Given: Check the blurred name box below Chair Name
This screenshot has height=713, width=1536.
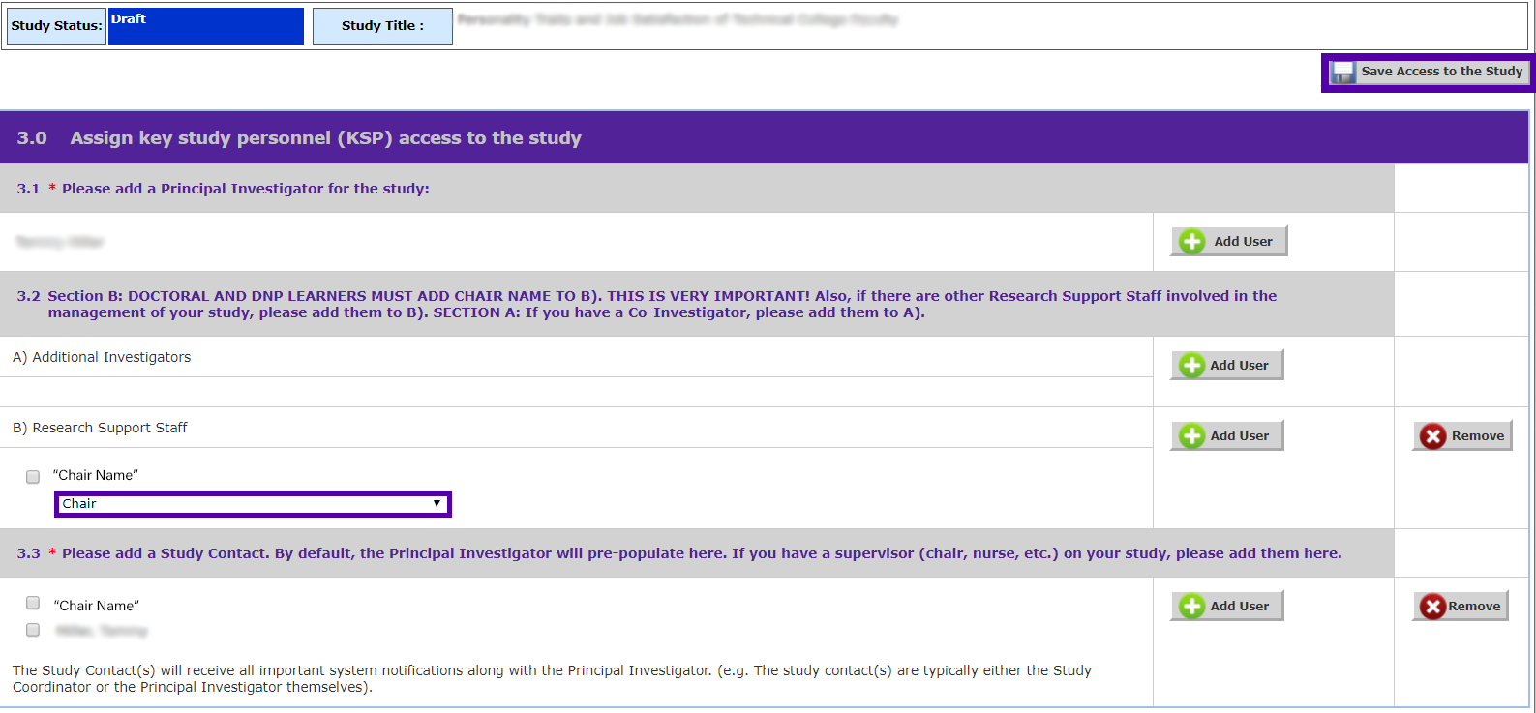Looking at the screenshot, I should pyautogui.click(x=33, y=630).
